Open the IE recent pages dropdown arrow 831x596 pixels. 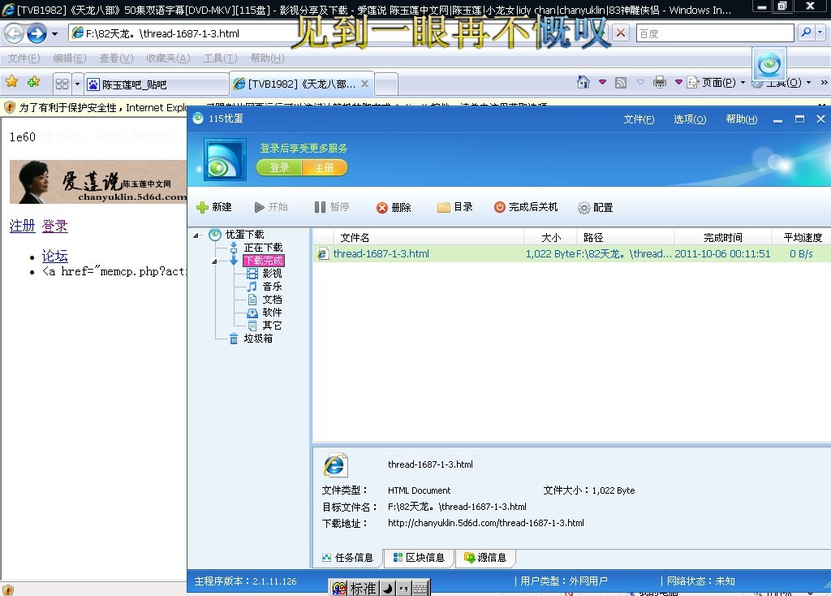(54, 34)
